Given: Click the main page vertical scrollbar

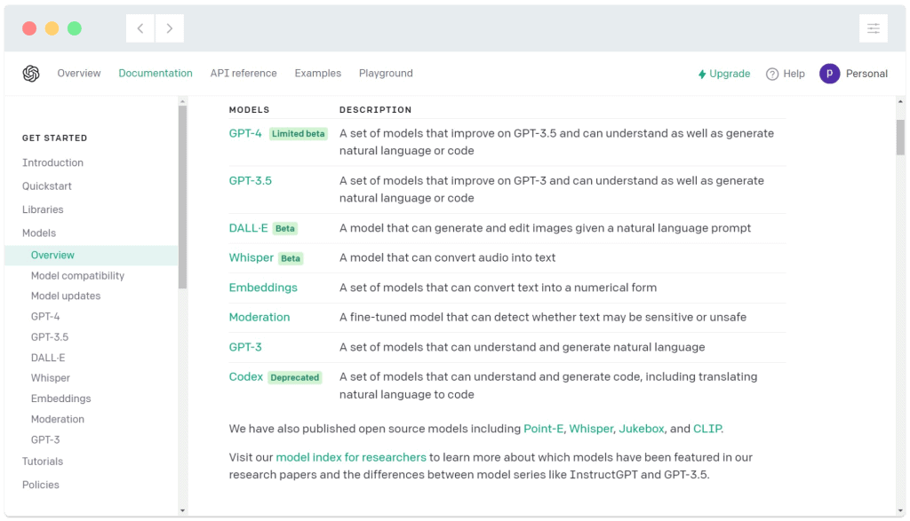Looking at the screenshot, I should pos(900,138).
